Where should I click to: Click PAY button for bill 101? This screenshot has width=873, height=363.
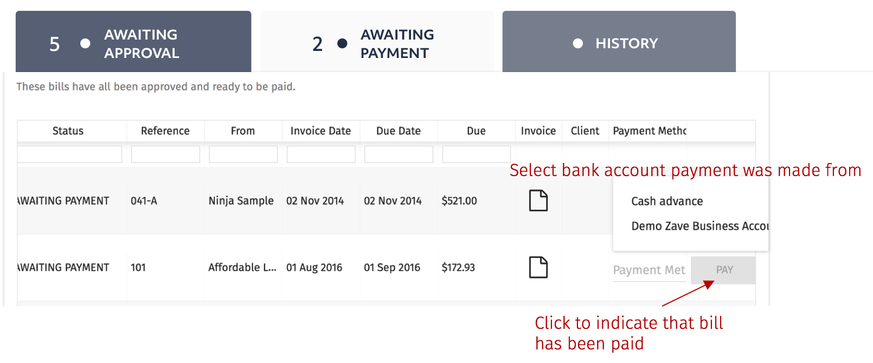pos(723,270)
